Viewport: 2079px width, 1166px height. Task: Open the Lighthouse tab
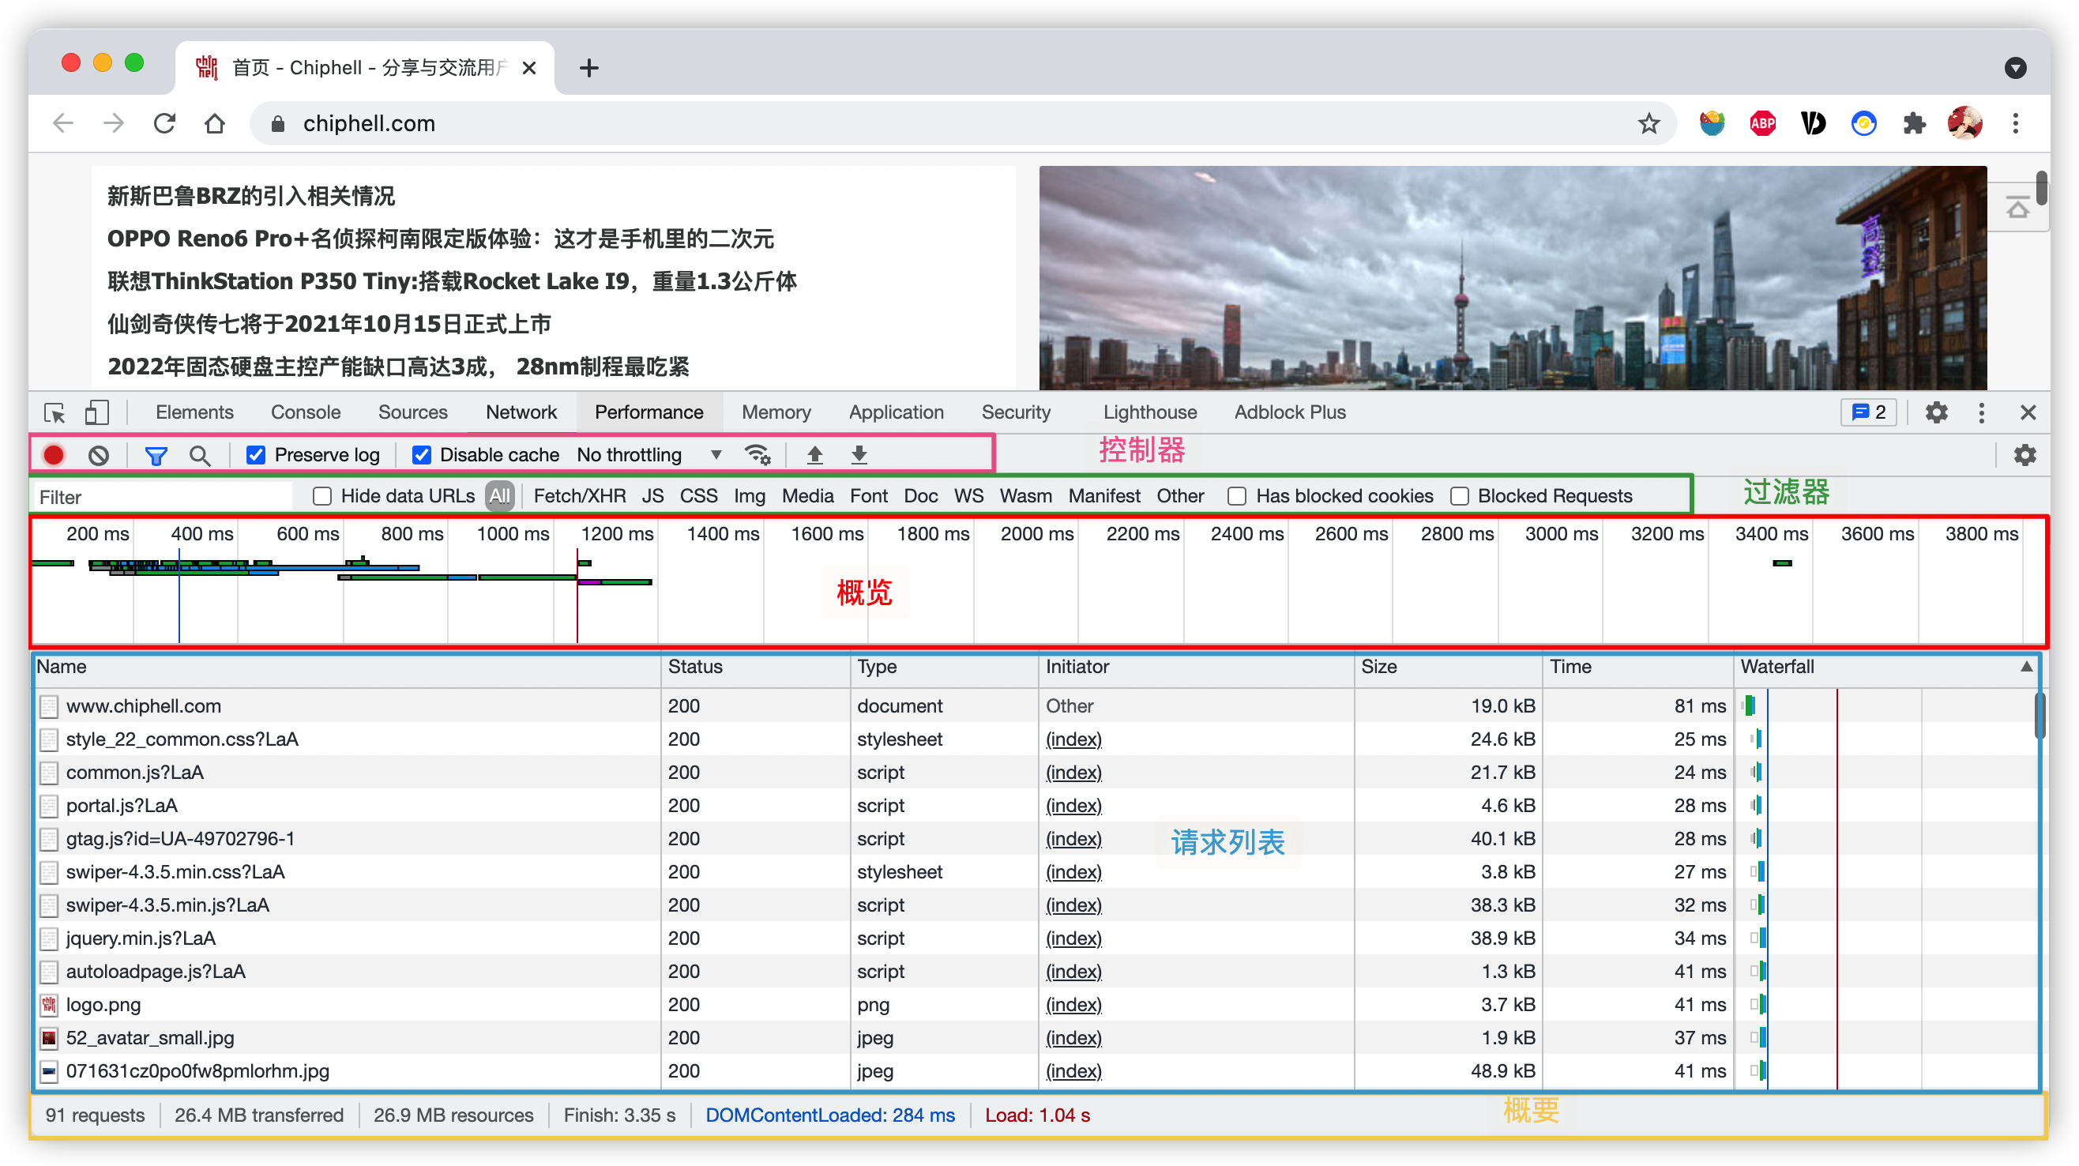[1149, 412]
